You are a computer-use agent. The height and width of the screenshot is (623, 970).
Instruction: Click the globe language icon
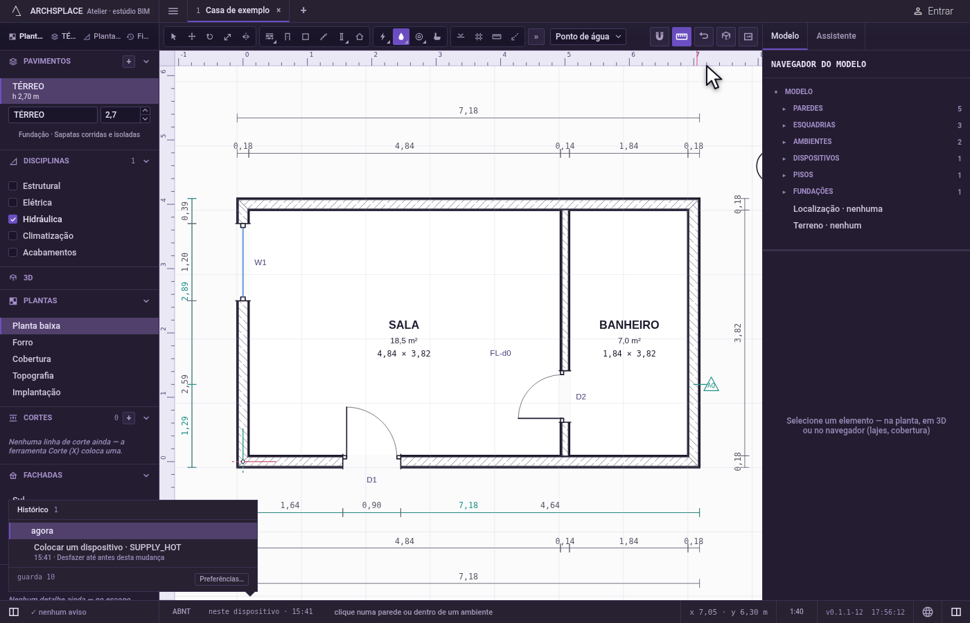[x=928, y=612]
